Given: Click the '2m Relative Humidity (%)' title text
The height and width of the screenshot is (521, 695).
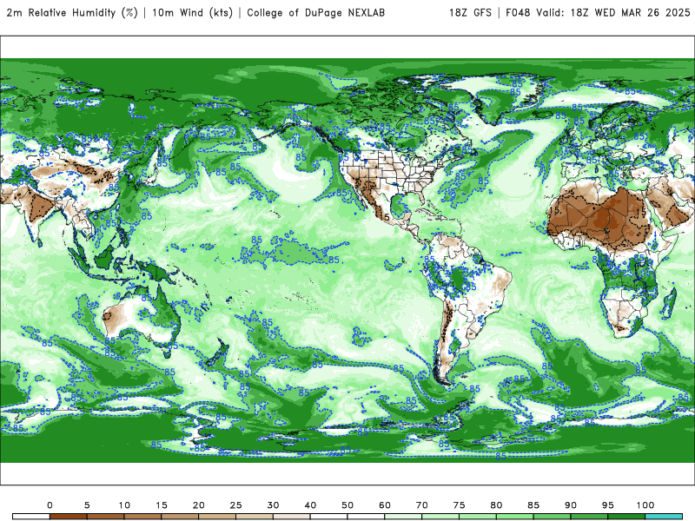Looking at the screenshot, I should pos(72,13).
